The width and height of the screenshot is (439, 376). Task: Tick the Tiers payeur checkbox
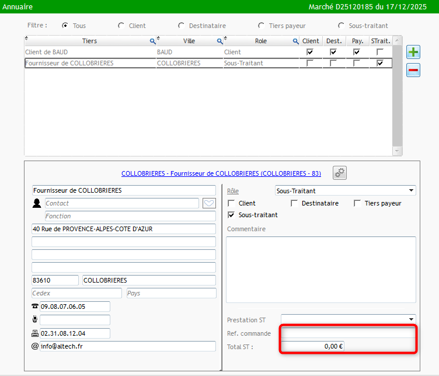[357, 203]
